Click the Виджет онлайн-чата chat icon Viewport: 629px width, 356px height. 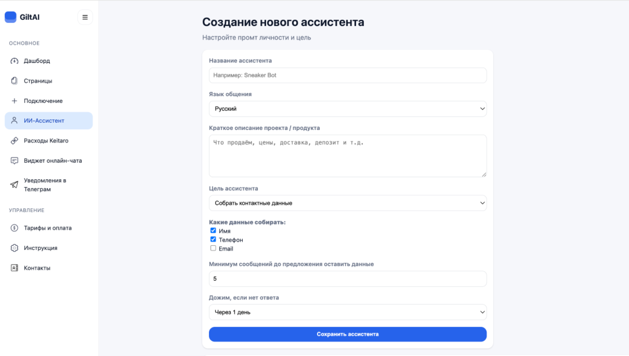click(x=14, y=161)
